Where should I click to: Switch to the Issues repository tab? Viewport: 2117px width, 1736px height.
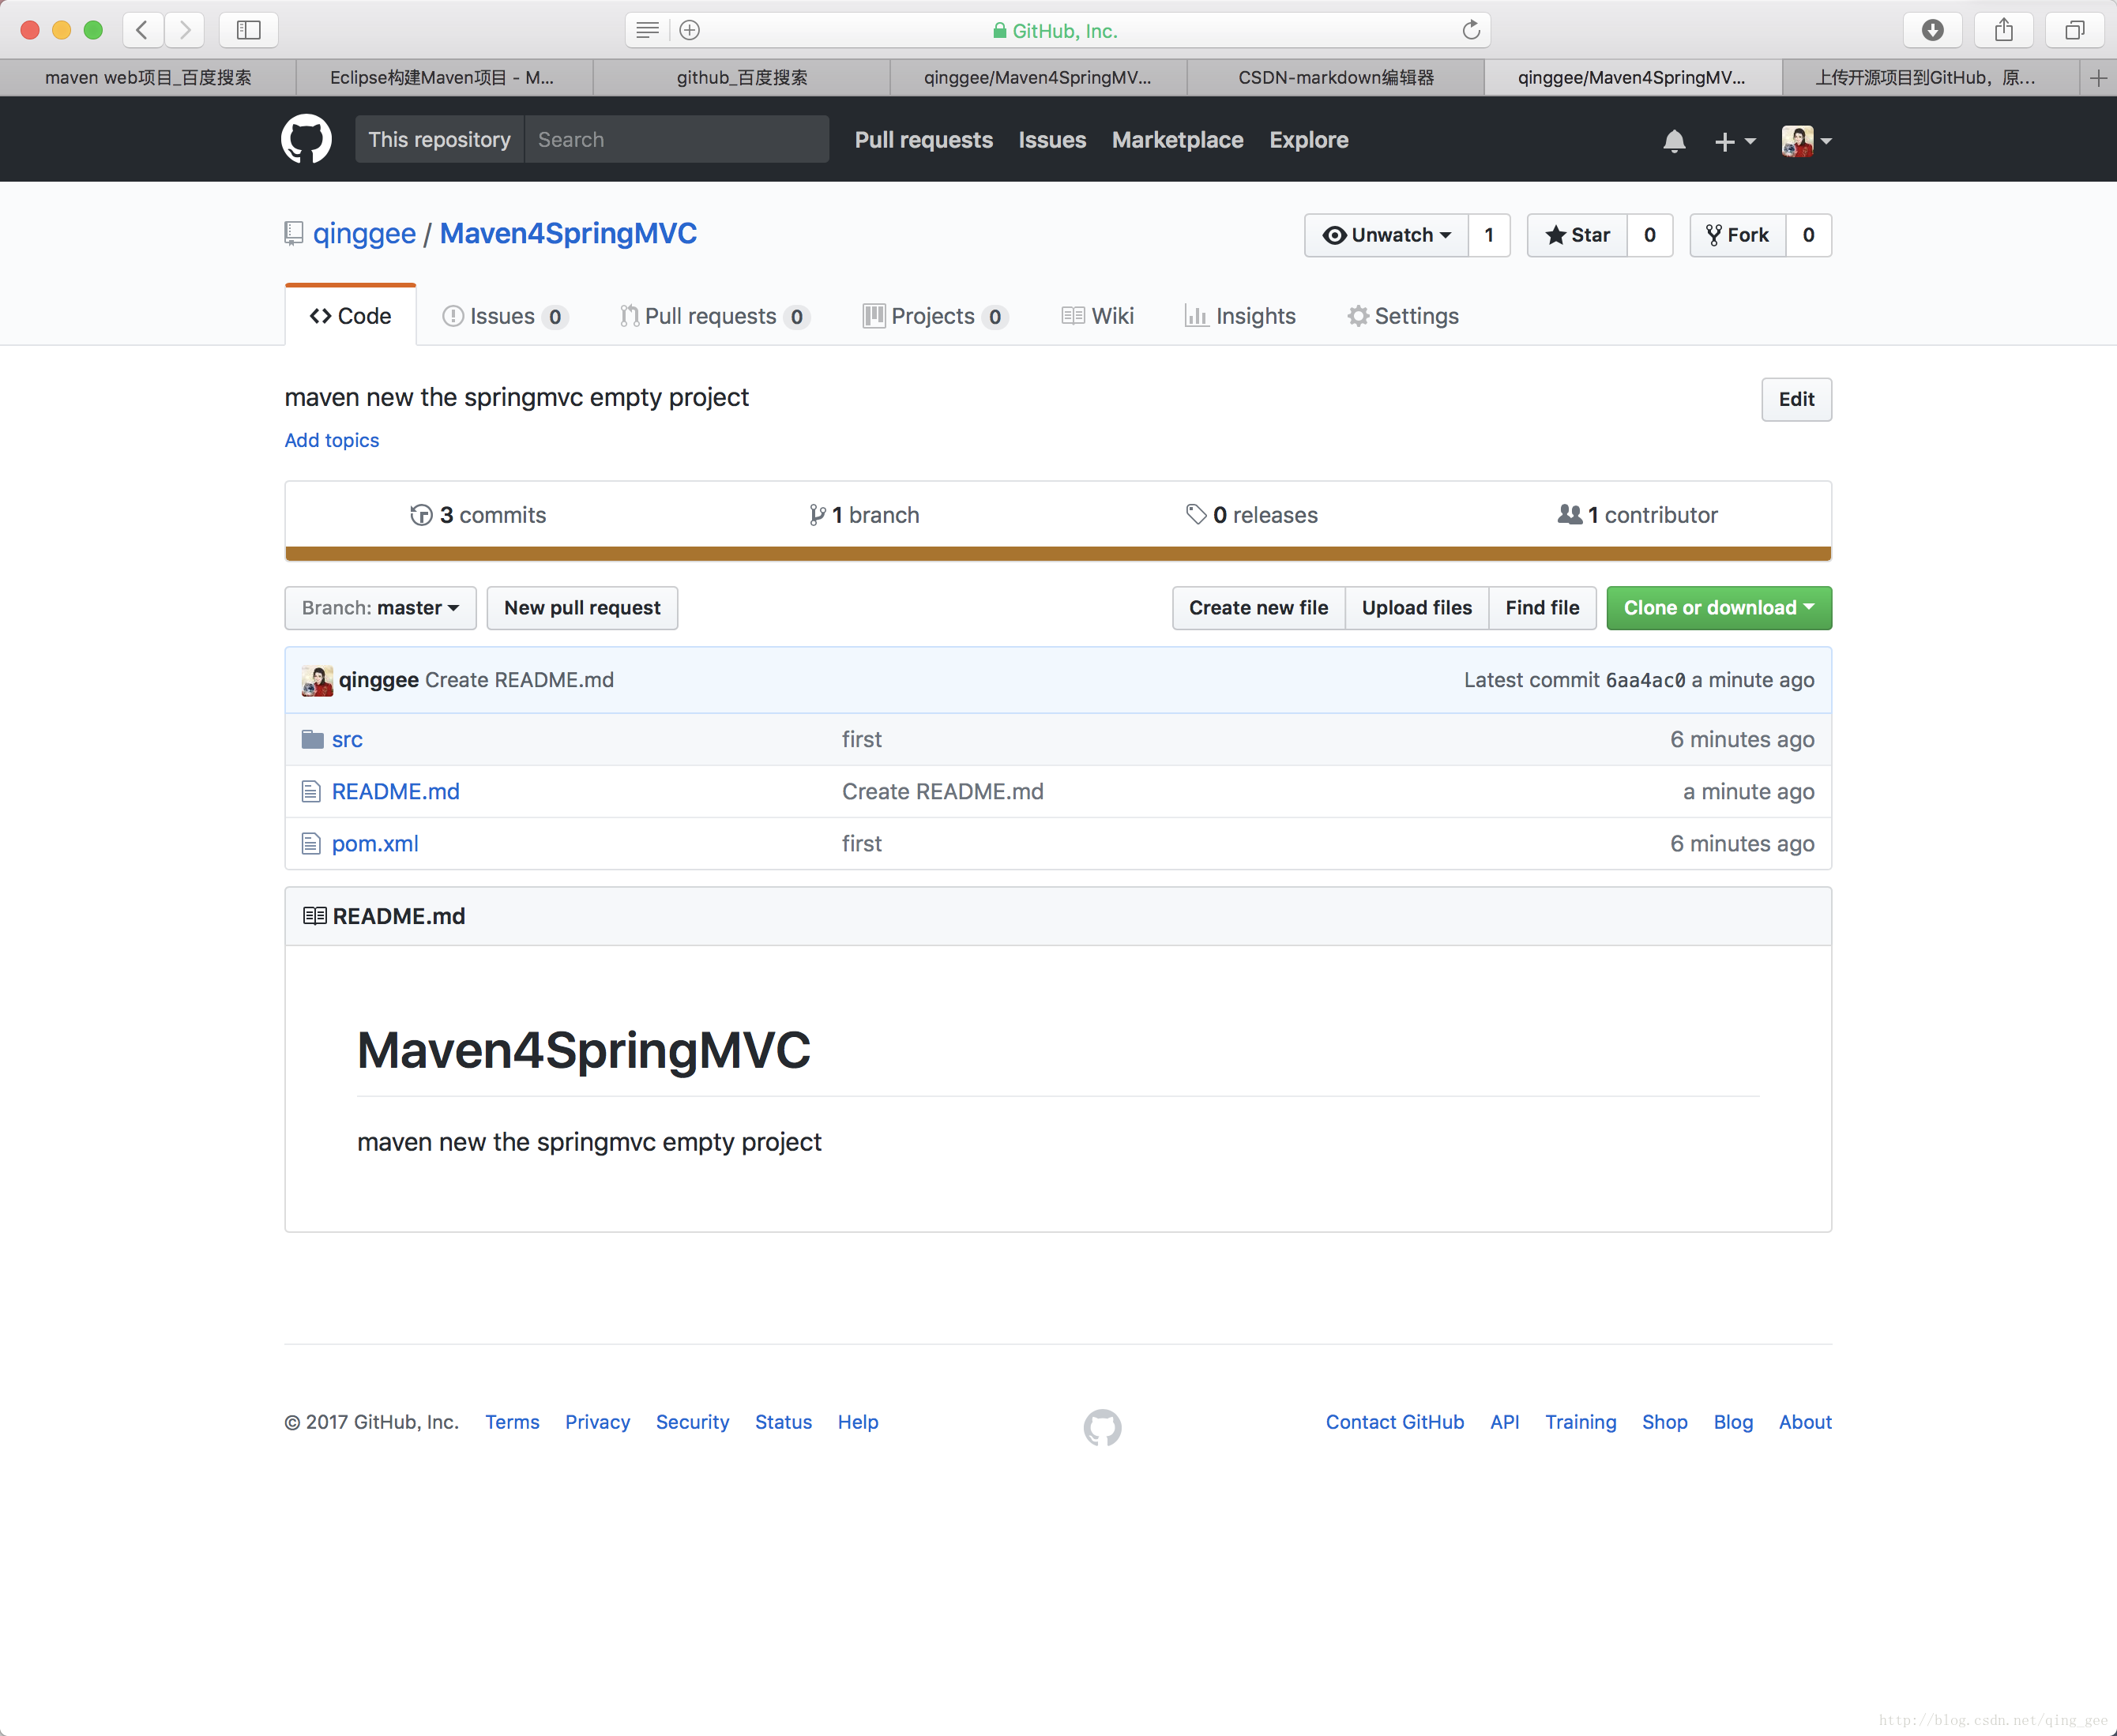505,316
